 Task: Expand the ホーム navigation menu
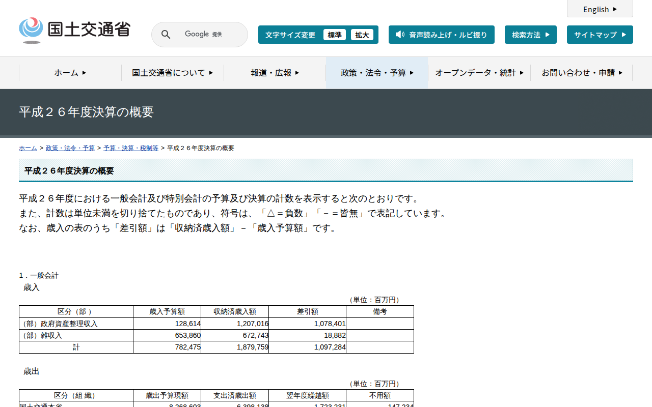click(70, 73)
